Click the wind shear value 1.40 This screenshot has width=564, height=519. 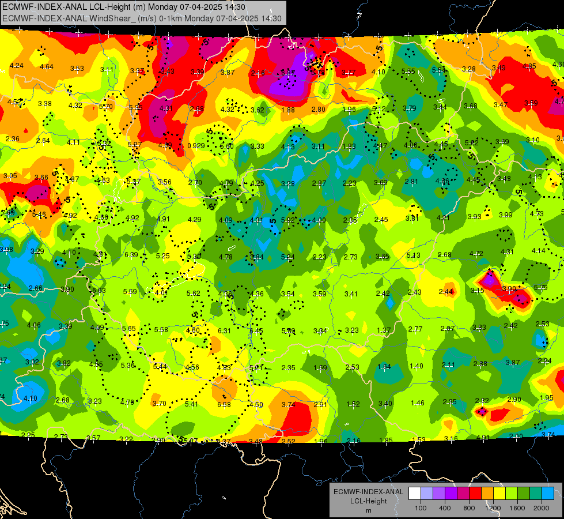pyautogui.click(x=416, y=366)
